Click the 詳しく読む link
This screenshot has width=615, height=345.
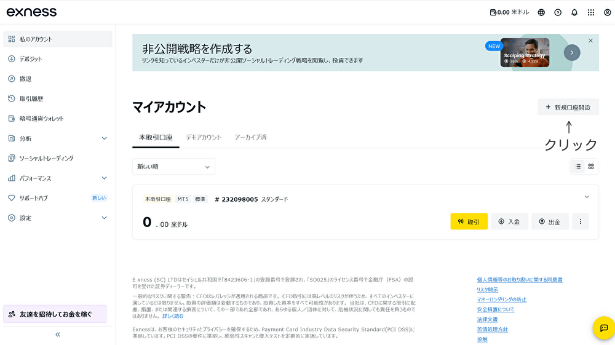tap(173, 316)
